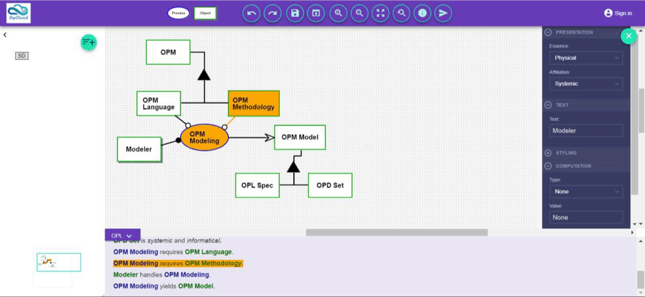Toggle the OPL panel tab

tap(122, 236)
